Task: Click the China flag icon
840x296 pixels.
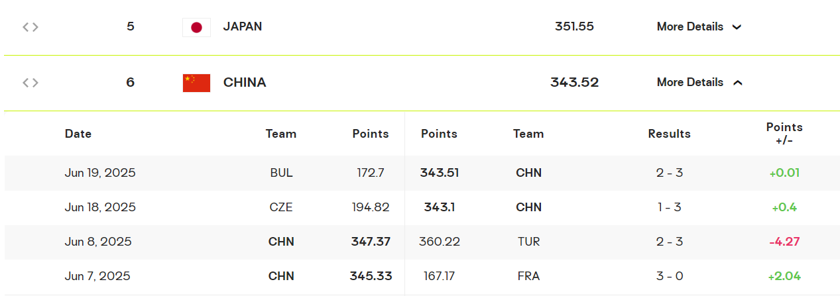Action: pos(196,83)
